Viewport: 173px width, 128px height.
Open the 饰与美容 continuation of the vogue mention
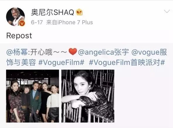21,62
